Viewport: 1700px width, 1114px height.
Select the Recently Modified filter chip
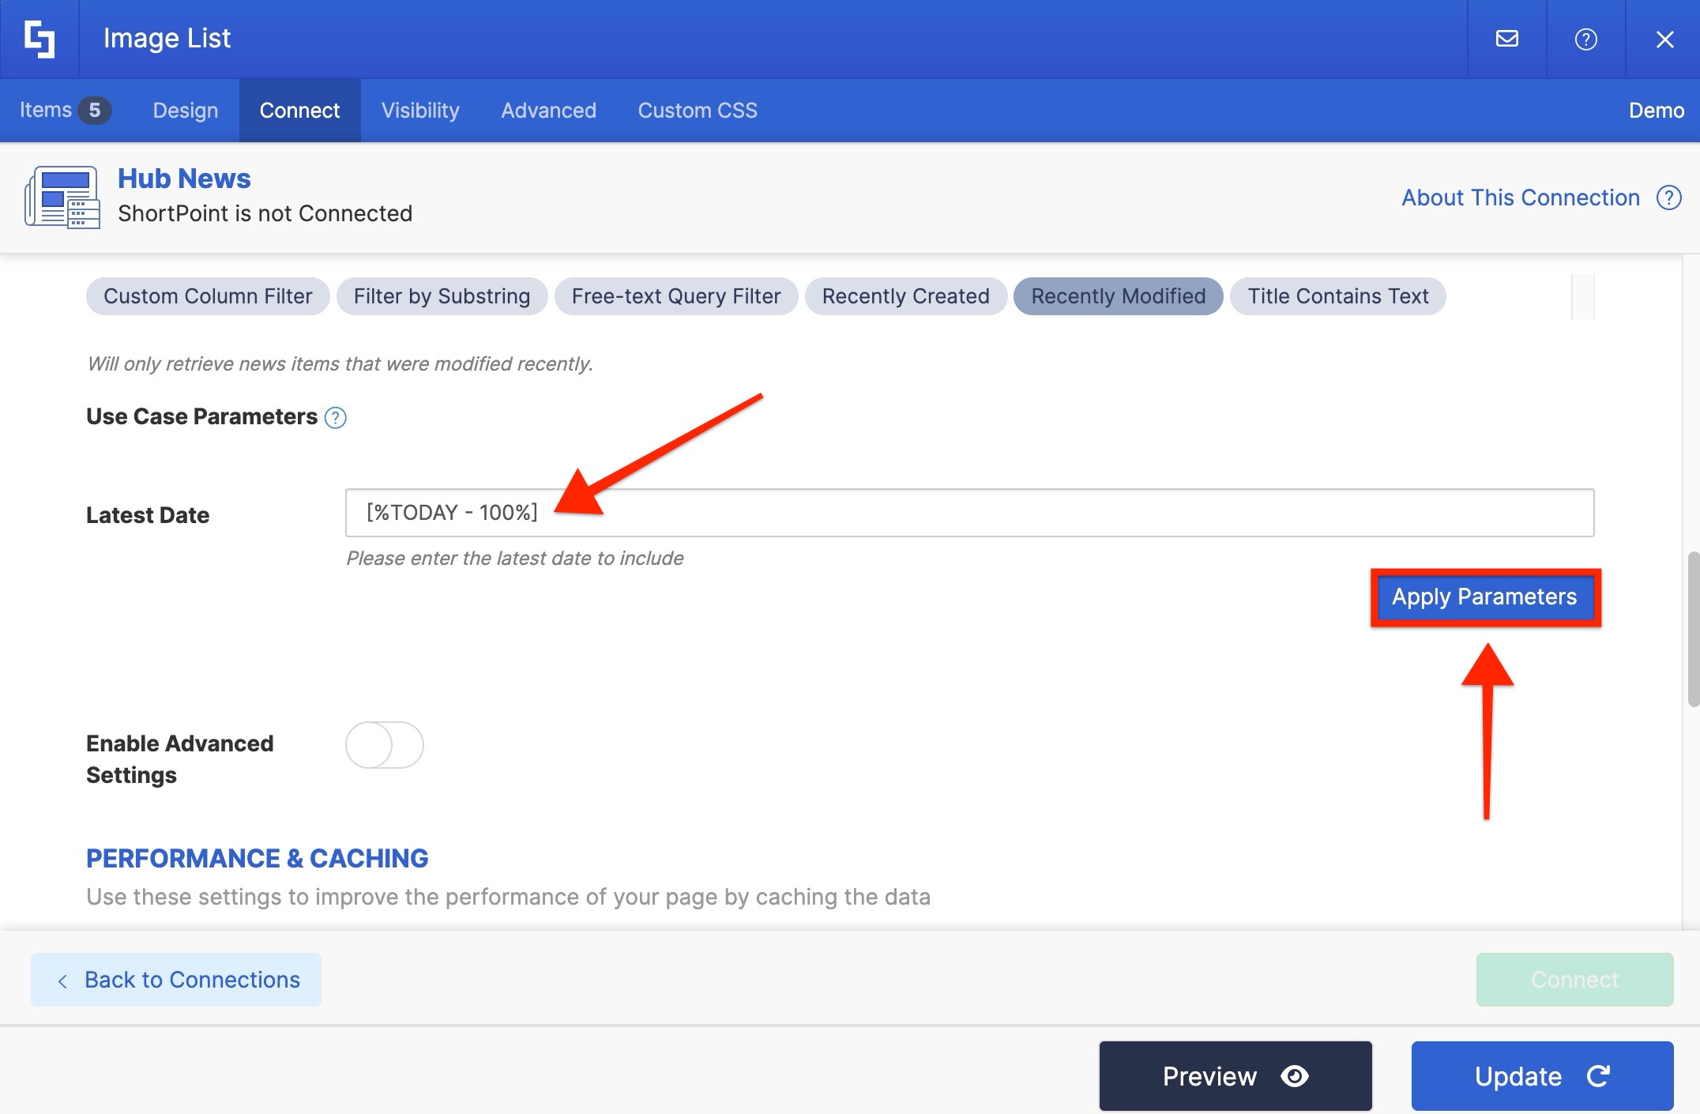1118,296
